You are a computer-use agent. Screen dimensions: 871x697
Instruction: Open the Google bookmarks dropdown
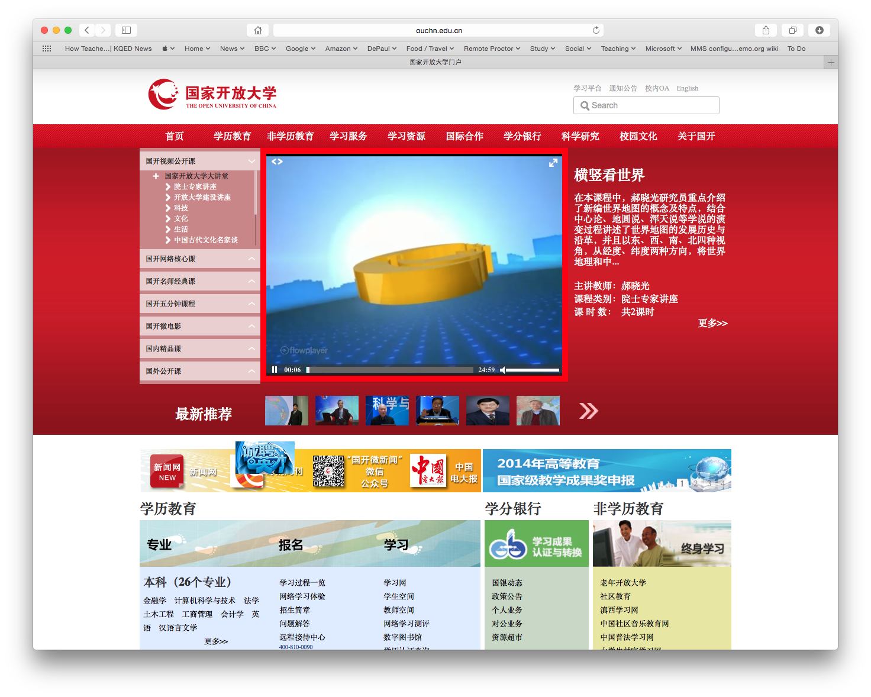point(301,49)
